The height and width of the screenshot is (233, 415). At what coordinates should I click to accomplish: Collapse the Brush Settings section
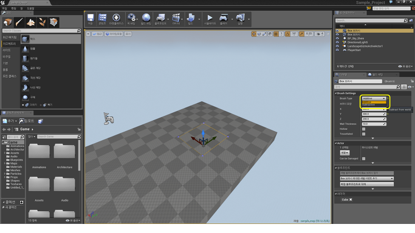[335, 93]
